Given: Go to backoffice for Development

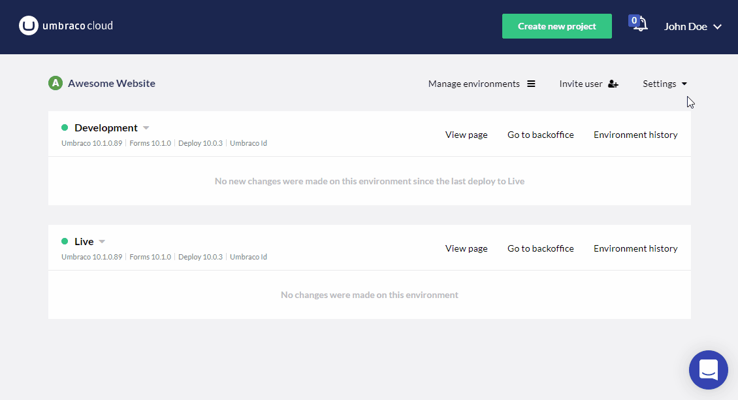Looking at the screenshot, I should [x=540, y=135].
